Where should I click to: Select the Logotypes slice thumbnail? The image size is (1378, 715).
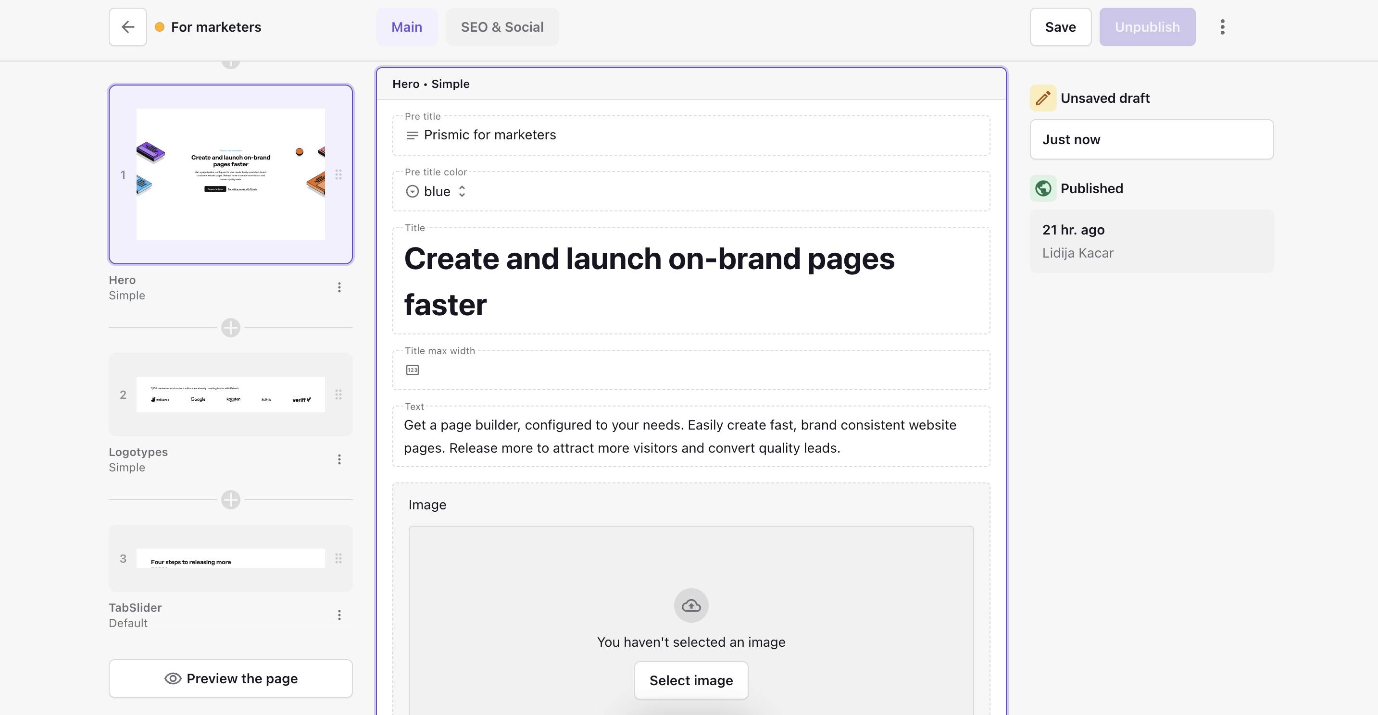(231, 394)
